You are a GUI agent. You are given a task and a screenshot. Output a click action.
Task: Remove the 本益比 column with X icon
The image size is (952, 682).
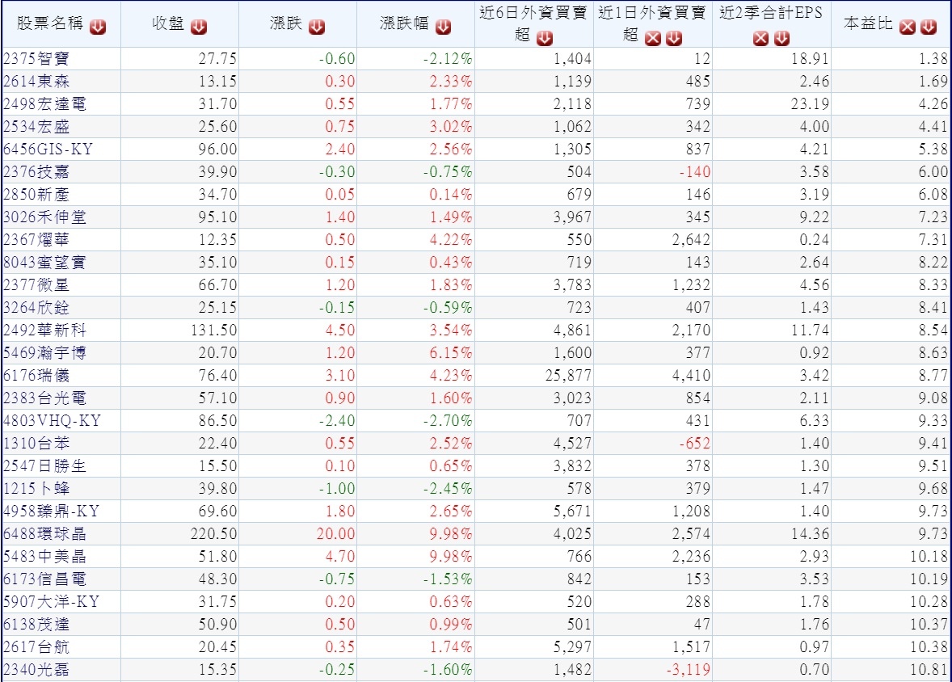point(907,27)
